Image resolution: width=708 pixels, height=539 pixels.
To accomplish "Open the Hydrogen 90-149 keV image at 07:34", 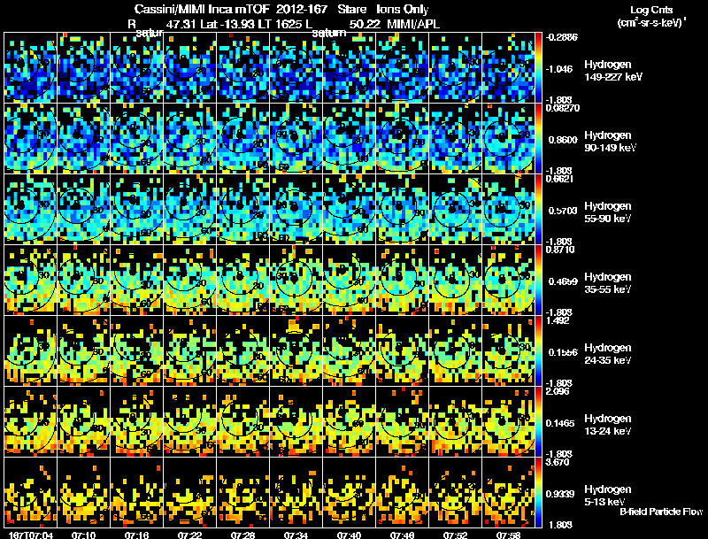I will point(296,139).
